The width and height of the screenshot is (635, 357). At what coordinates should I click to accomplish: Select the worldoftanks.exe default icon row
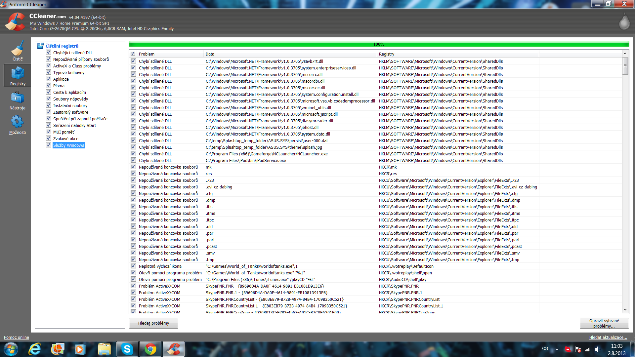[375, 266]
